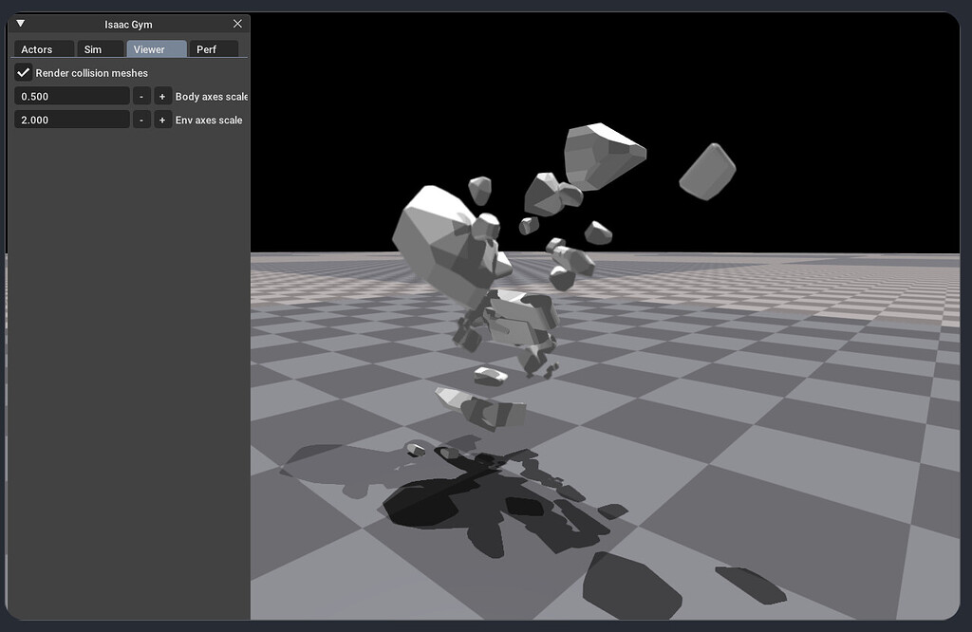
Task: Open the Sim tab
Action: click(x=100, y=48)
